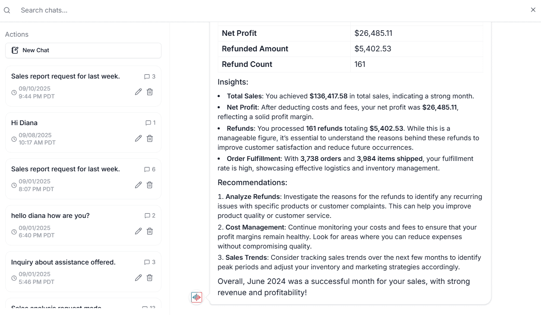Delete the hello diana how are you chat
This screenshot has height=315, width=541.
point(150,231)
